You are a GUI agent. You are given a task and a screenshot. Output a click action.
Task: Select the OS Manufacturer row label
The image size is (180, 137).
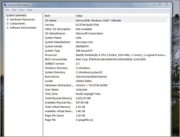55,33
